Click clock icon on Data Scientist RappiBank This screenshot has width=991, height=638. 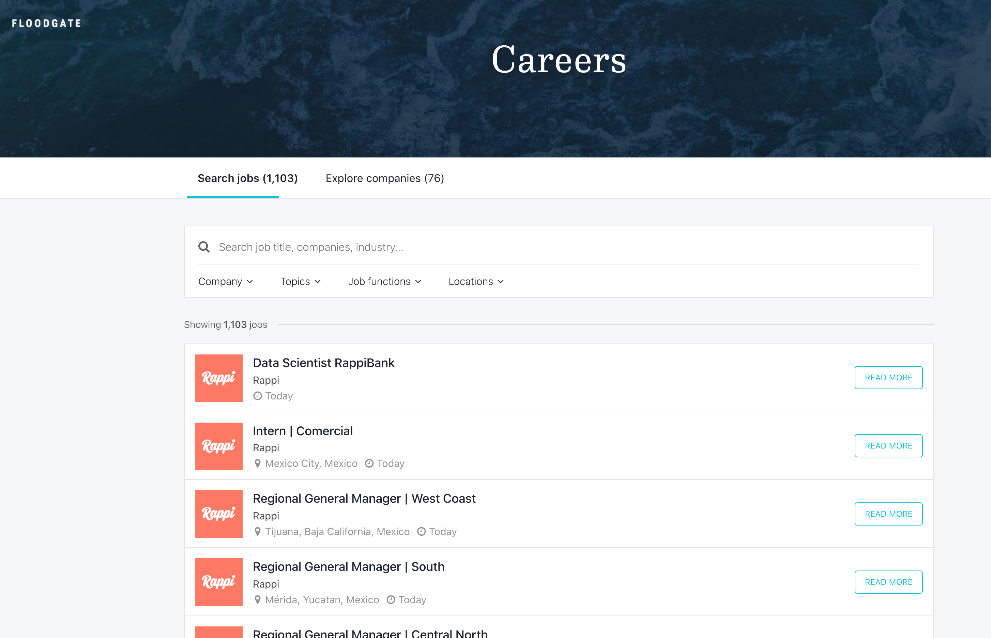coord(258,396)
